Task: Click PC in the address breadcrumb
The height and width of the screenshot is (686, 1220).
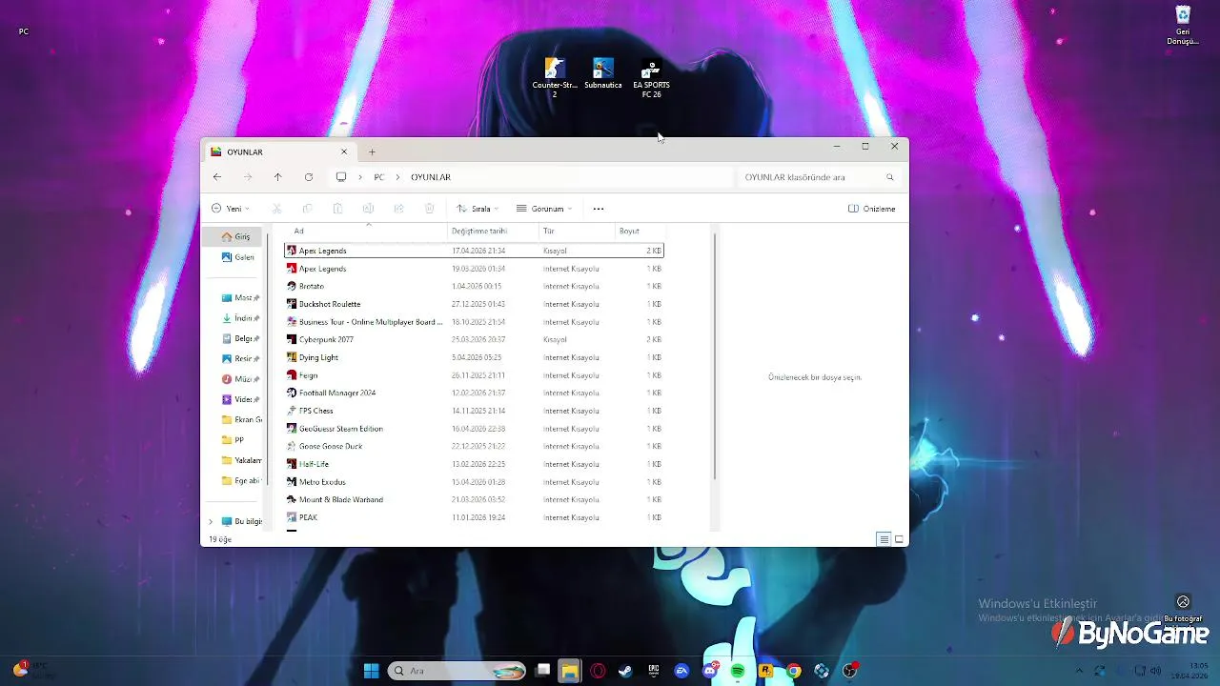Action: (379, 177)
